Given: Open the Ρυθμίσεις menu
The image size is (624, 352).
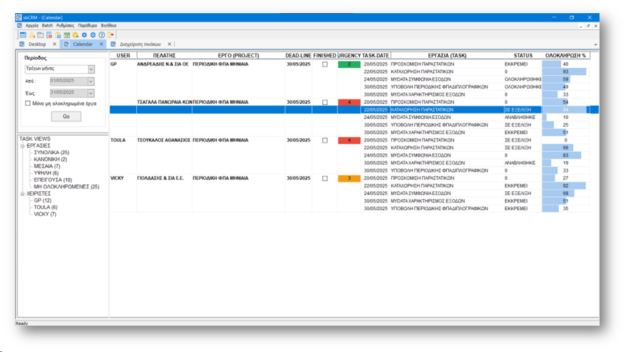Looking at the screenshot, I should point(66,25).
